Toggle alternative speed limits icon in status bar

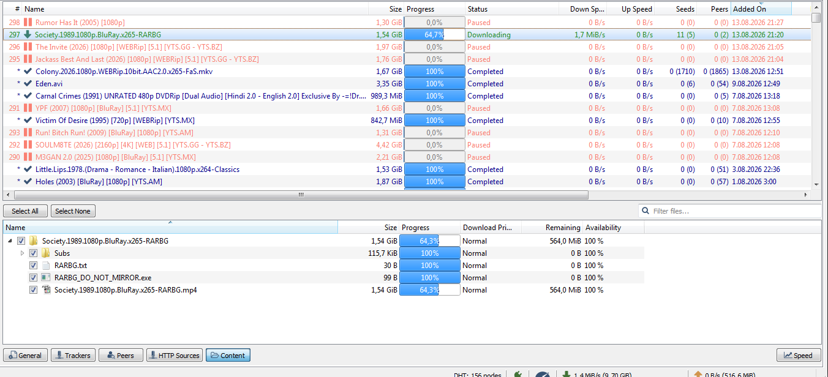543,374
